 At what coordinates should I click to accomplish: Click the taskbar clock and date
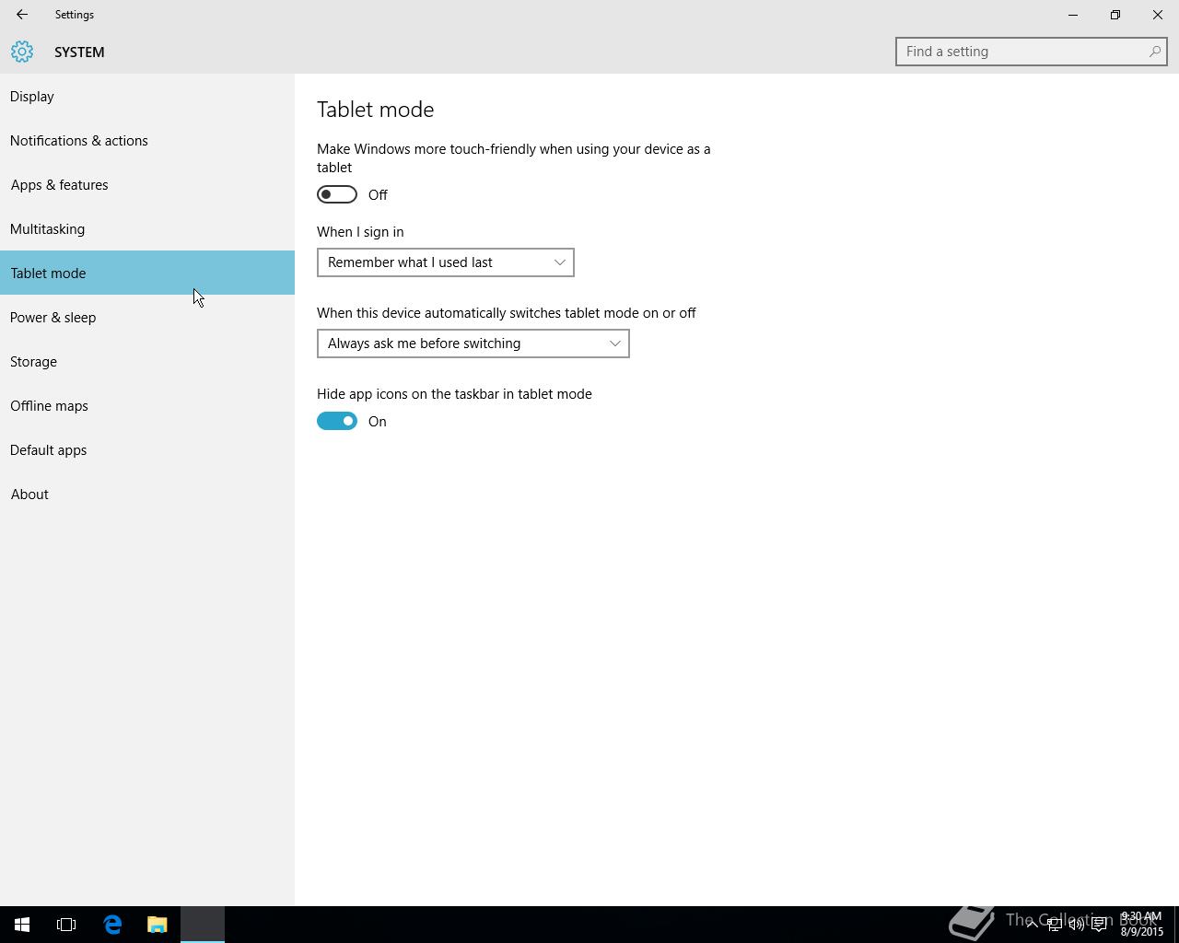[1141, 925]
